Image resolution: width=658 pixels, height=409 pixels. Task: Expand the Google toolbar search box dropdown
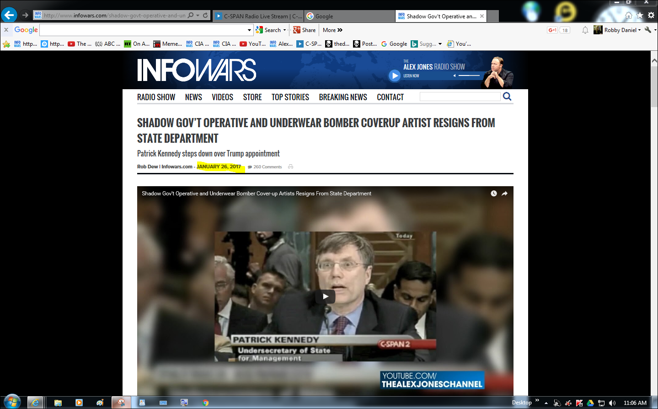(x=249, y=30)
